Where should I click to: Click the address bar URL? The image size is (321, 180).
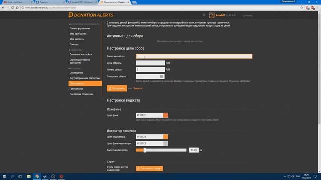click(50, 8)
